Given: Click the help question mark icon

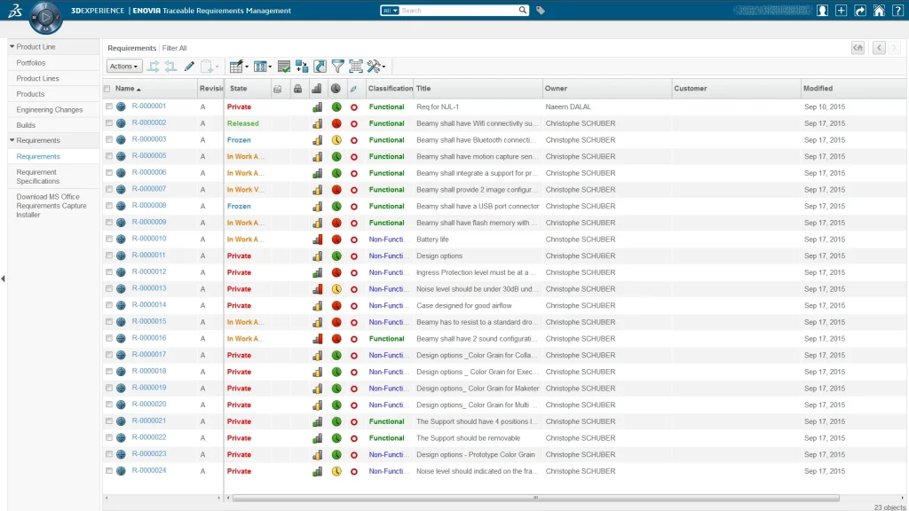Looking at the screenshot, I should coord(897,11).
